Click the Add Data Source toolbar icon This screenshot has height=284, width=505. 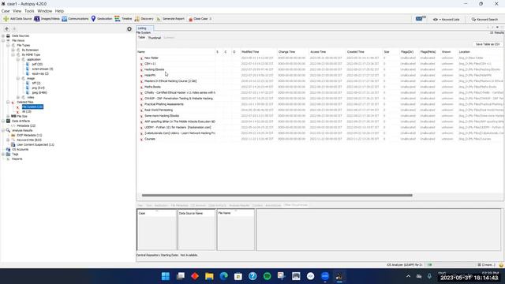(x=6, y=19)
